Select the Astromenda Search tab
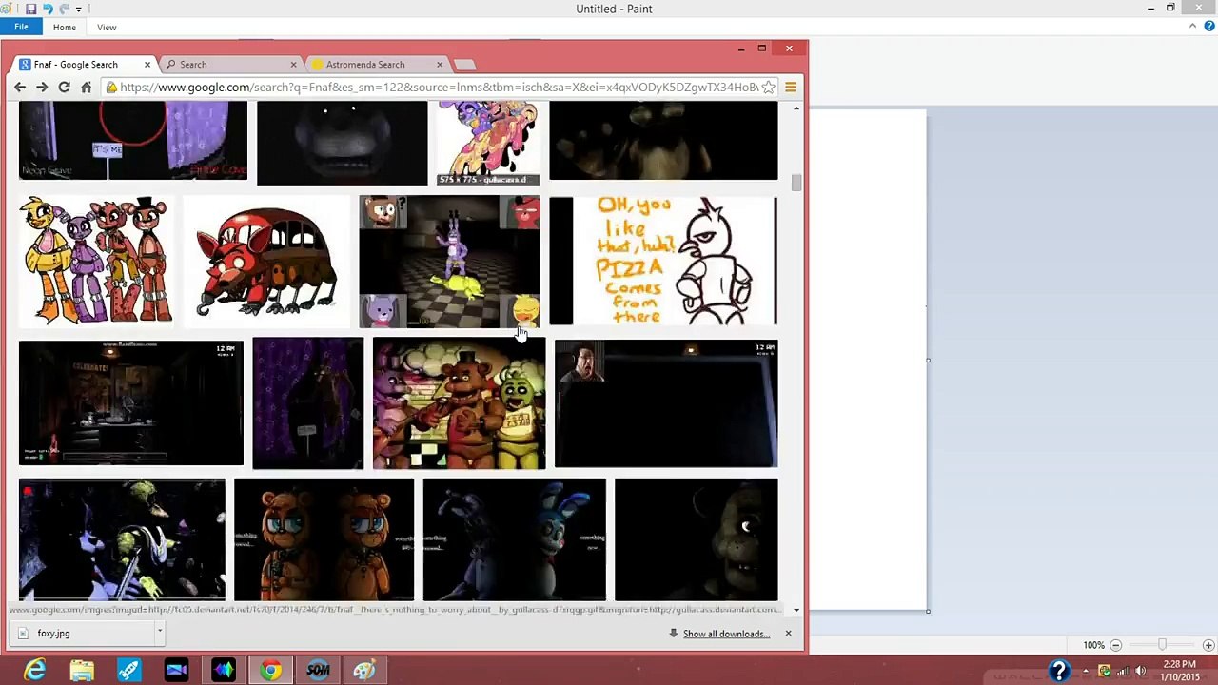The height and width of the screenshot is (685, 1218). (365, 65)
